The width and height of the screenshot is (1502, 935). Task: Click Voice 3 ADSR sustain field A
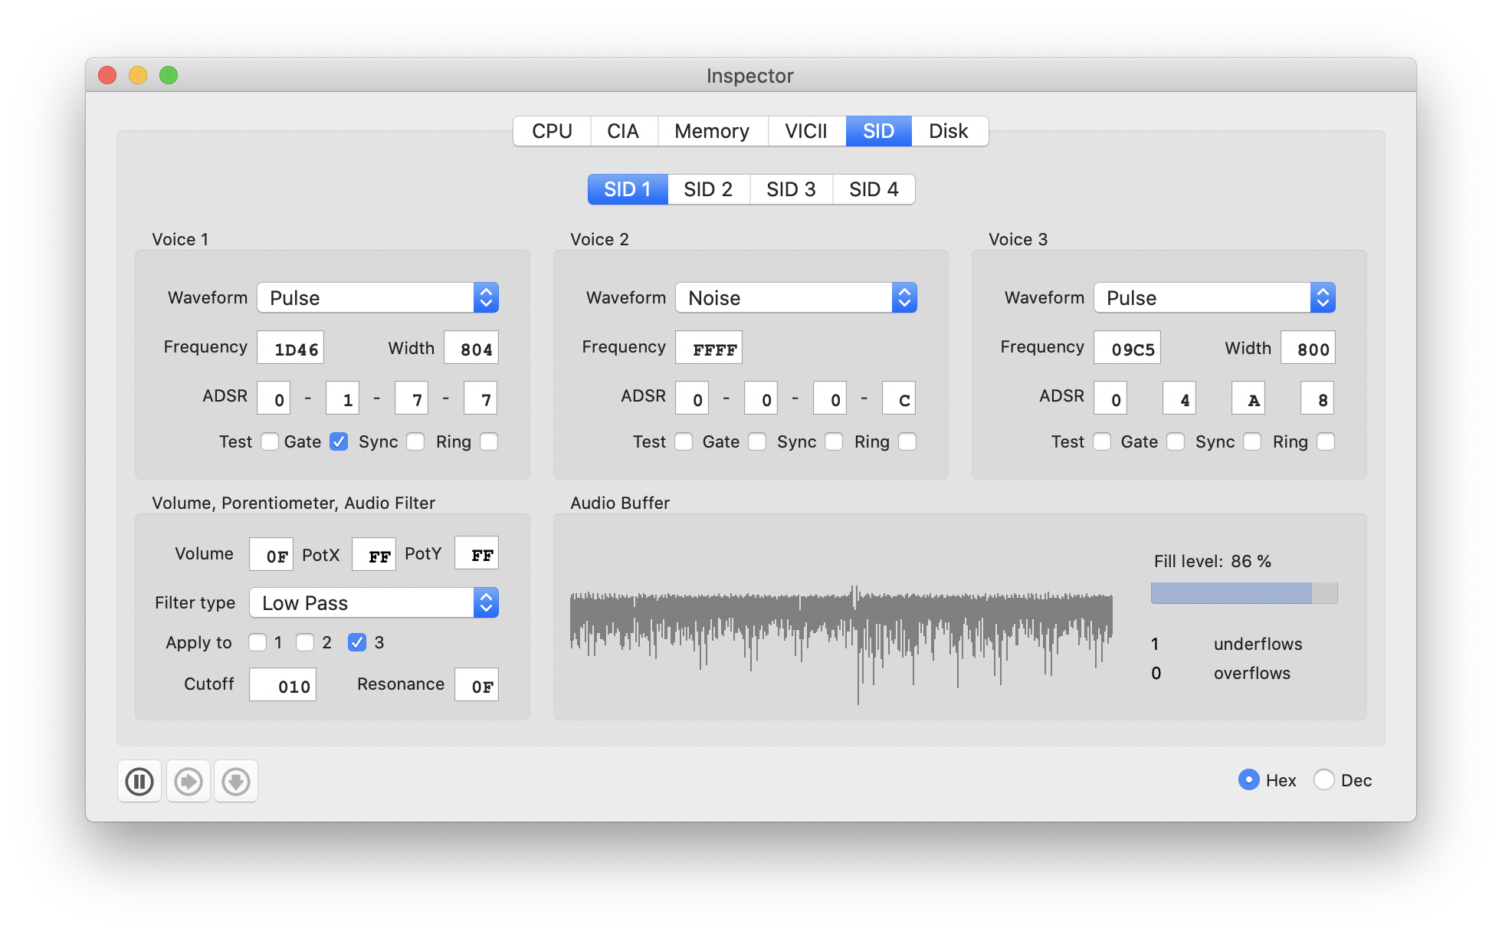pyautogui.click(x=1248, y=399)
